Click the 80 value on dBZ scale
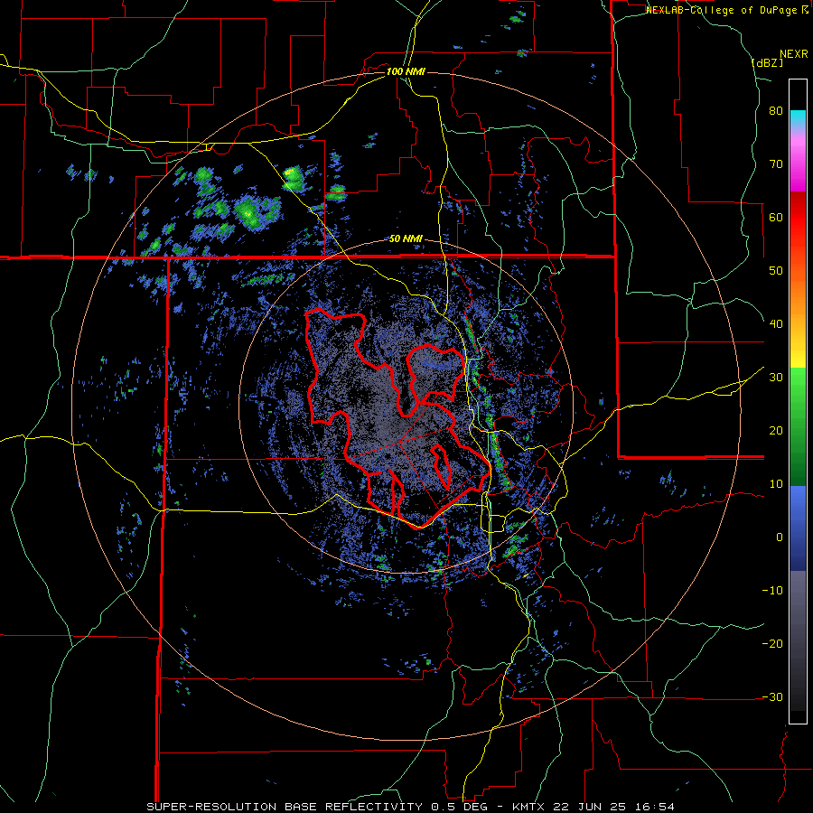813x813 pixels. coord(776,111)
